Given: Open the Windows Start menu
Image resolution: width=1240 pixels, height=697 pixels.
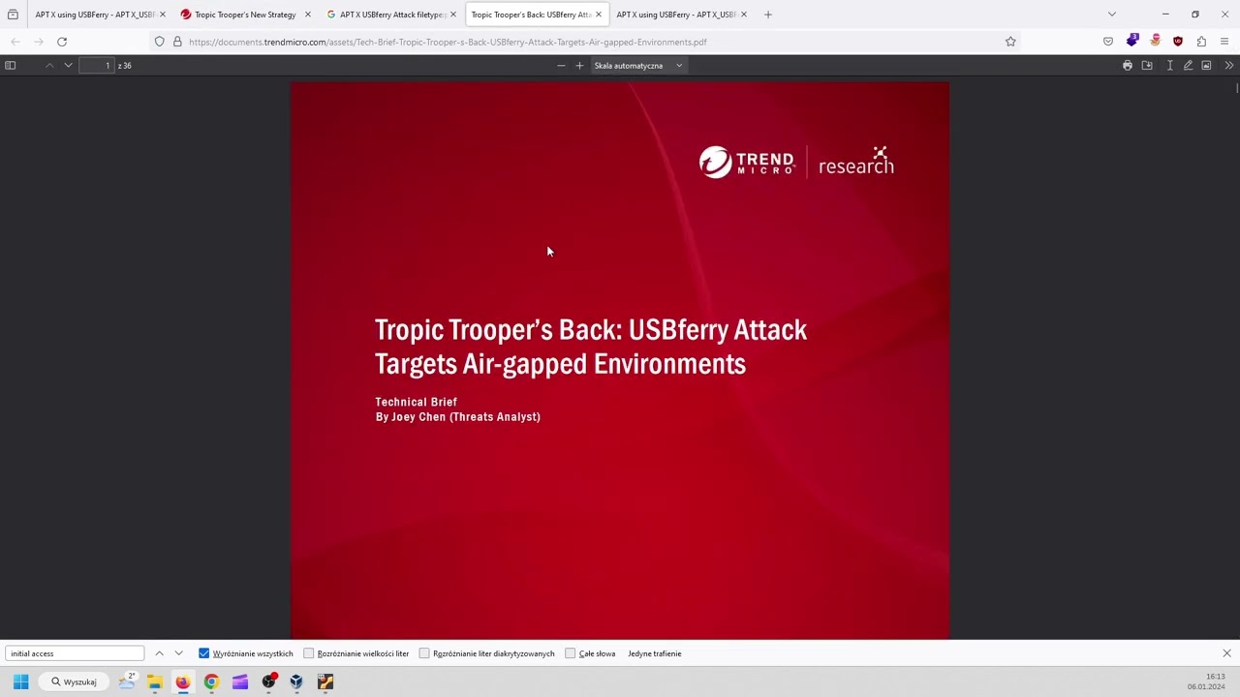Looking at the screenshot, I should (x=20, y=682).
